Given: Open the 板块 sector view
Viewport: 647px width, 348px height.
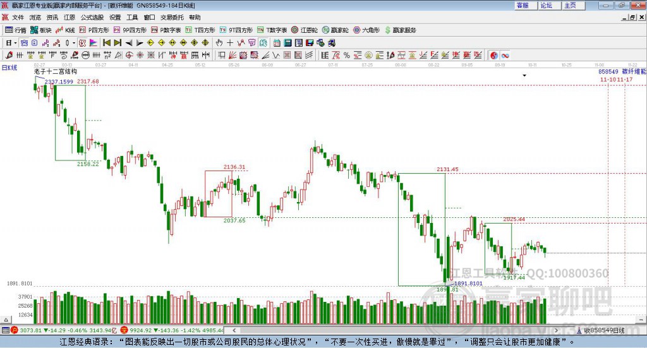Looking at the screenshot, I should pyautogui.click(x=41, y=30).
